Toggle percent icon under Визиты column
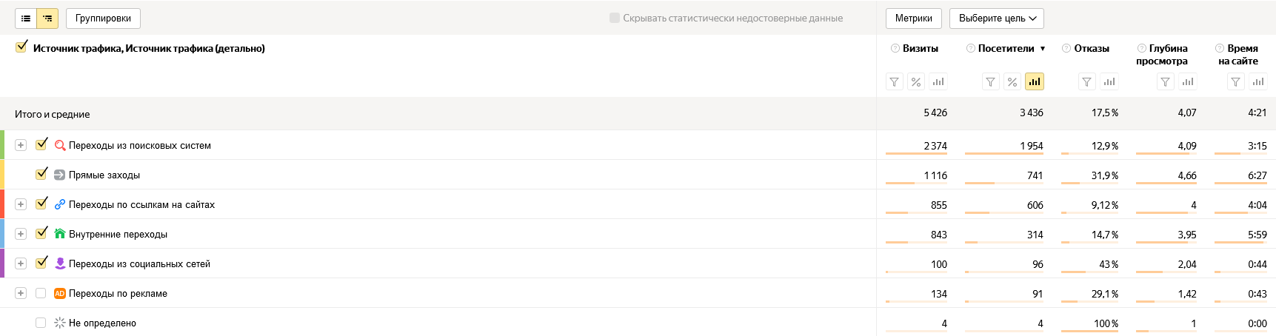The image size is (1276, 336). (916, 82)
